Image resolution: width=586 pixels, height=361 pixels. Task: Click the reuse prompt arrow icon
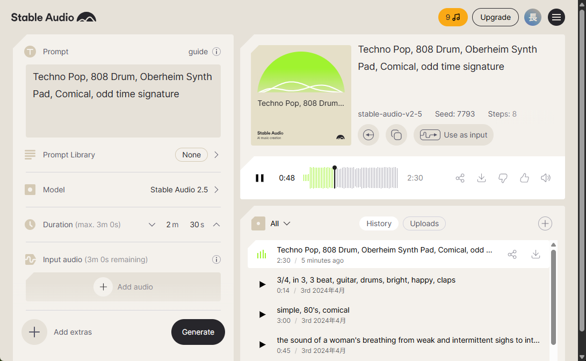click(x=368, y=135)
